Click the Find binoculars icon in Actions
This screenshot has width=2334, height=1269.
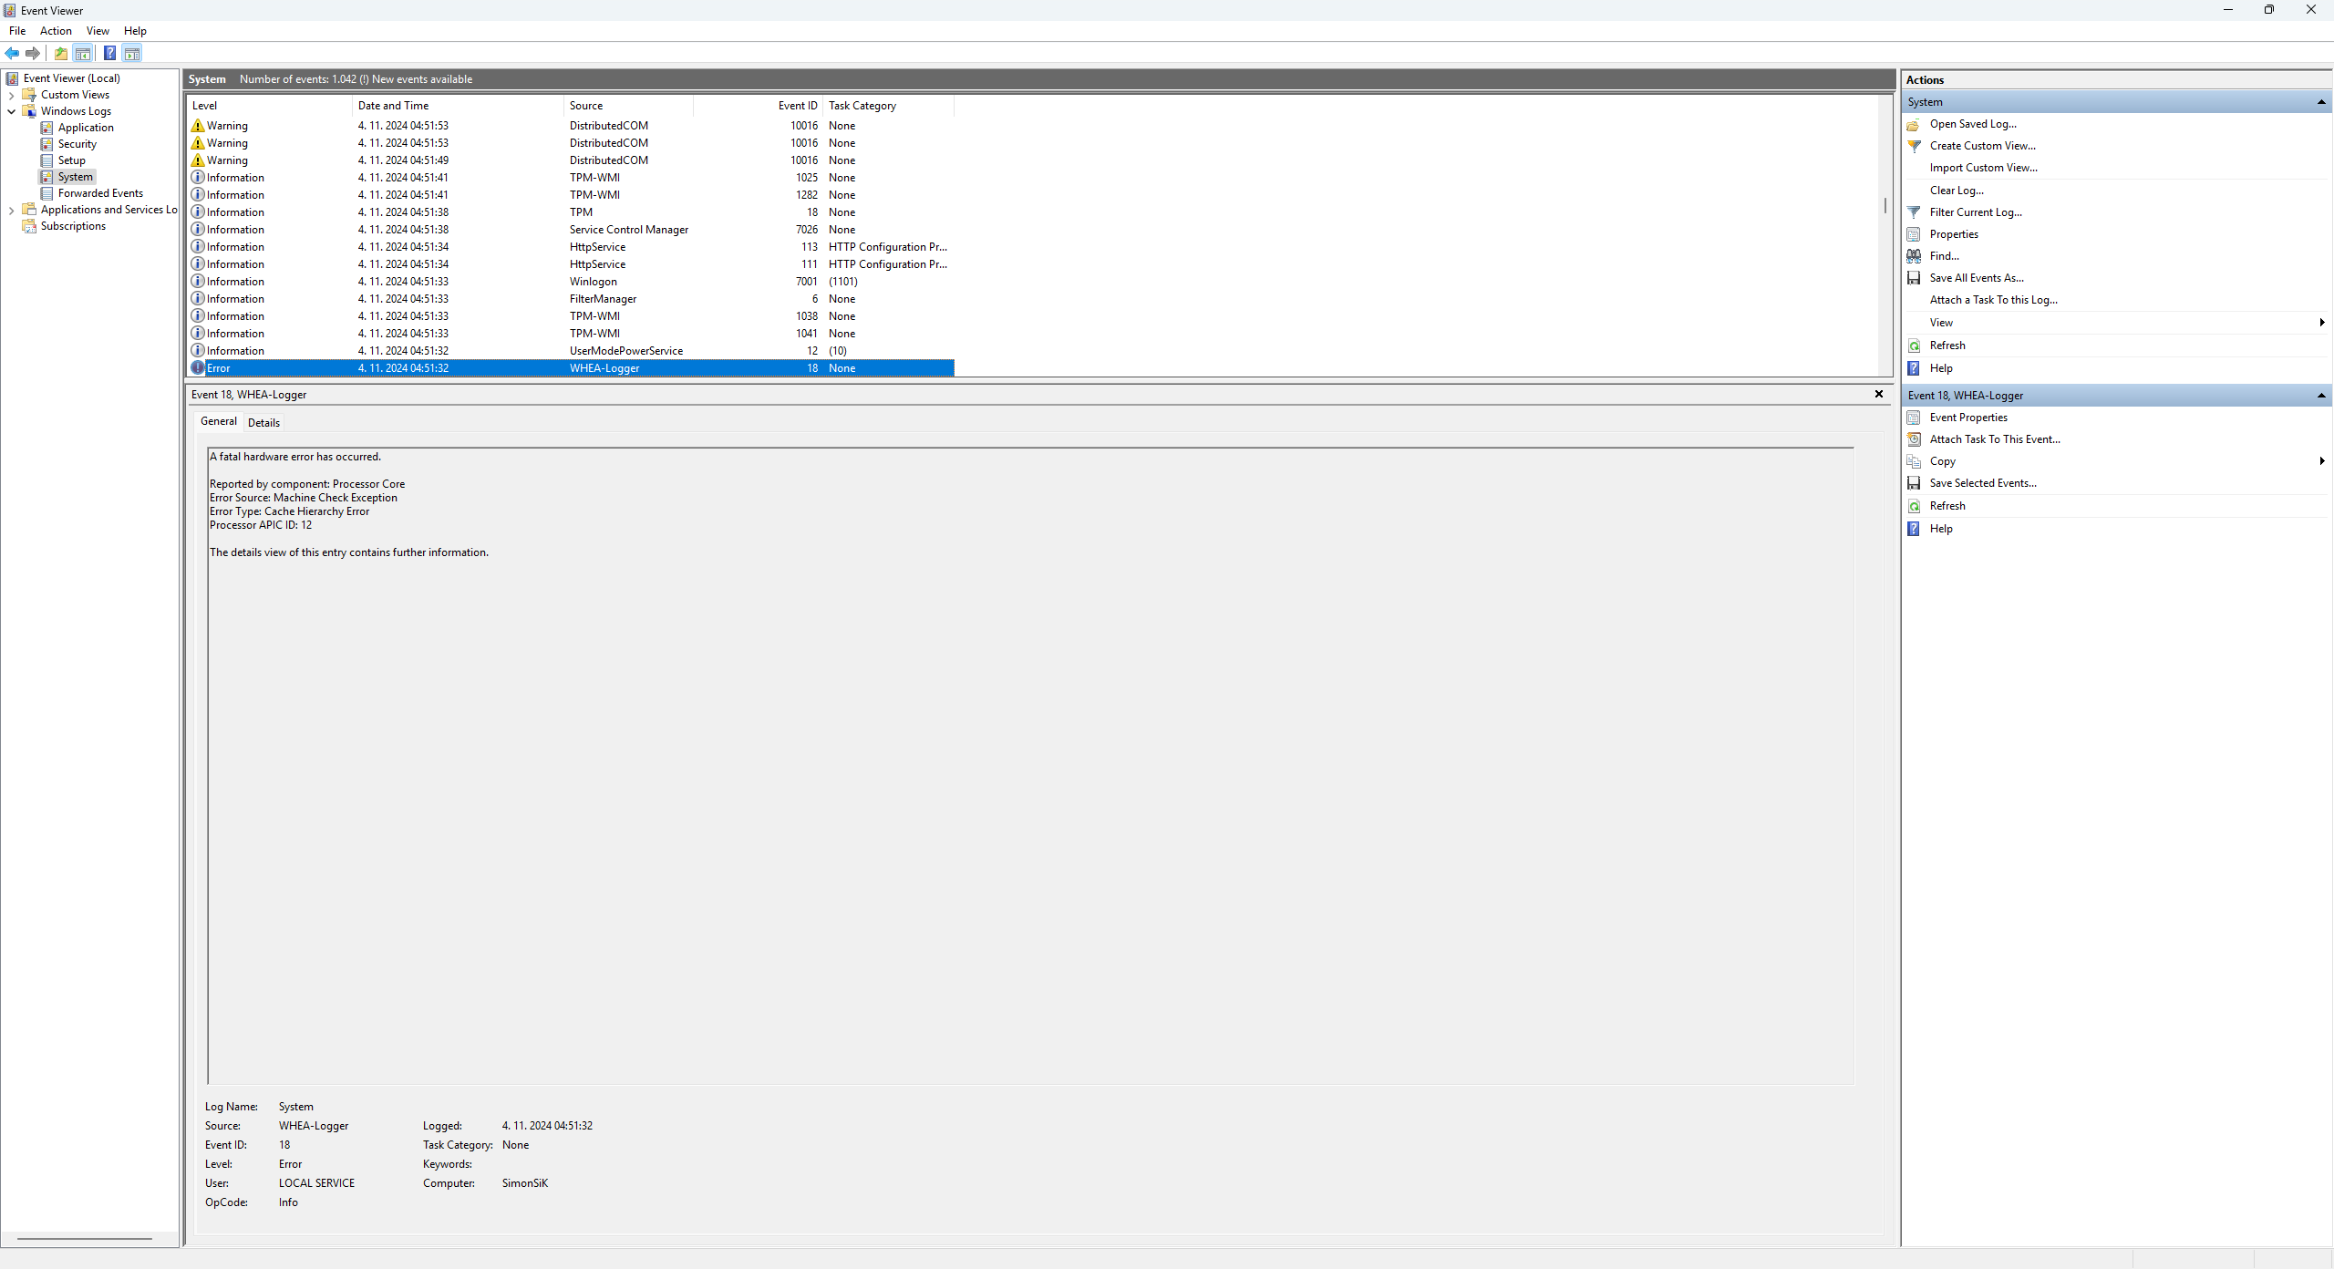pyautogui.click(x=1914, y=256)
